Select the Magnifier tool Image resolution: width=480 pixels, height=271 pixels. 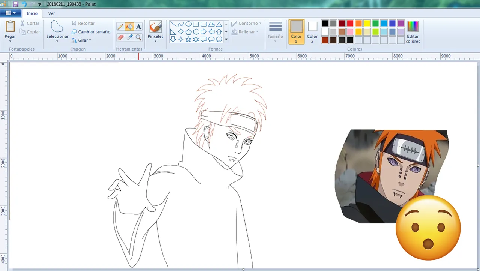[138, 37]
